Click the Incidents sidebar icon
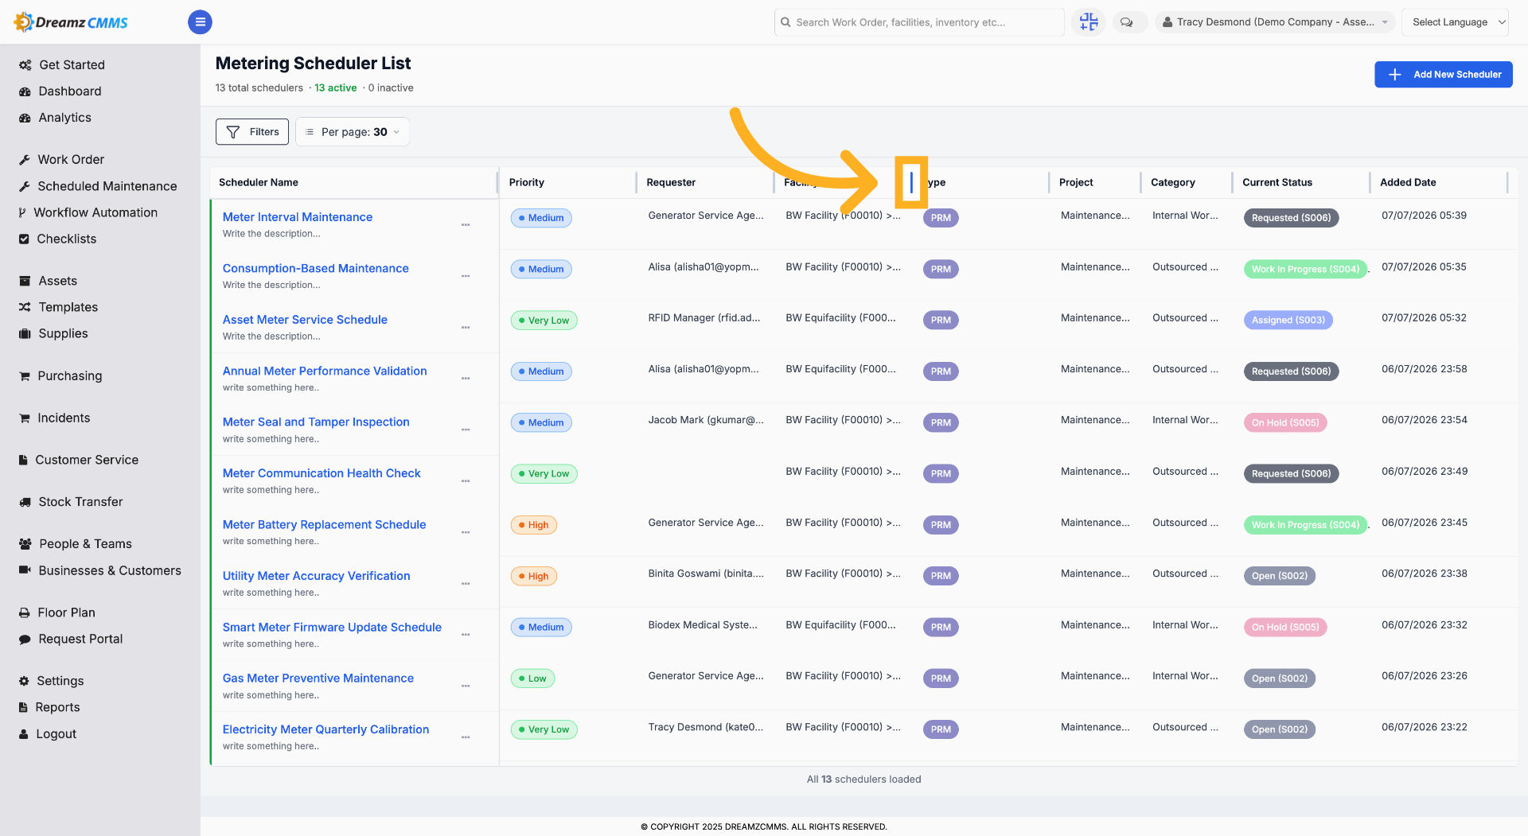The height and width of the screenshot is (836, 1528). (x=25, y=418)
